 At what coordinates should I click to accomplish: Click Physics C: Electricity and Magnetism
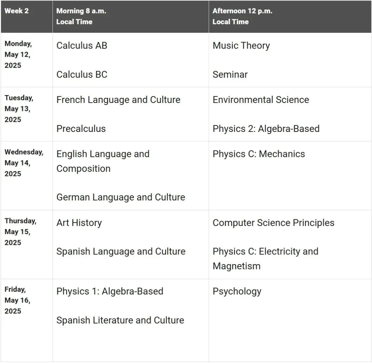(x=265, y=259)
